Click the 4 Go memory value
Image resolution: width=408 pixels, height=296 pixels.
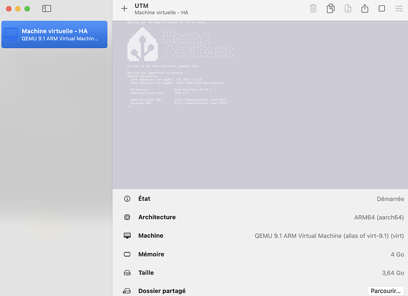(x=397, y=255)
